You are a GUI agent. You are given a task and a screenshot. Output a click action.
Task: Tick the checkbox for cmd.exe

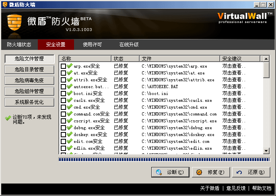click(63, 107)
